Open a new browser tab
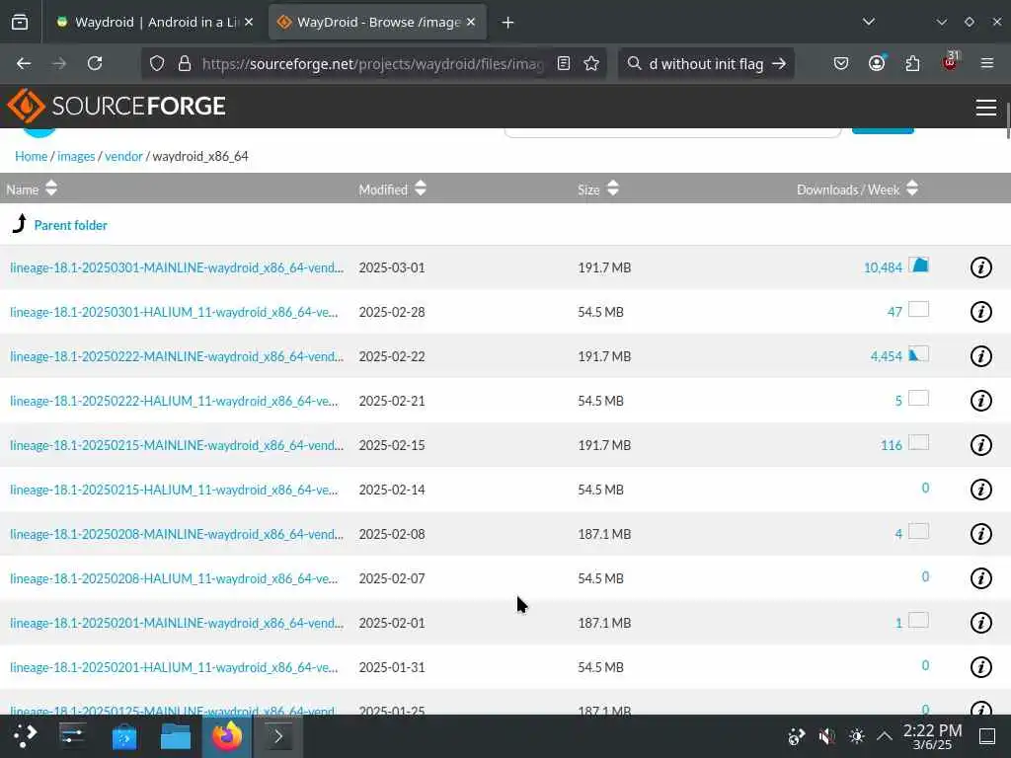The image size is (1011, 758). pos(507,23)
